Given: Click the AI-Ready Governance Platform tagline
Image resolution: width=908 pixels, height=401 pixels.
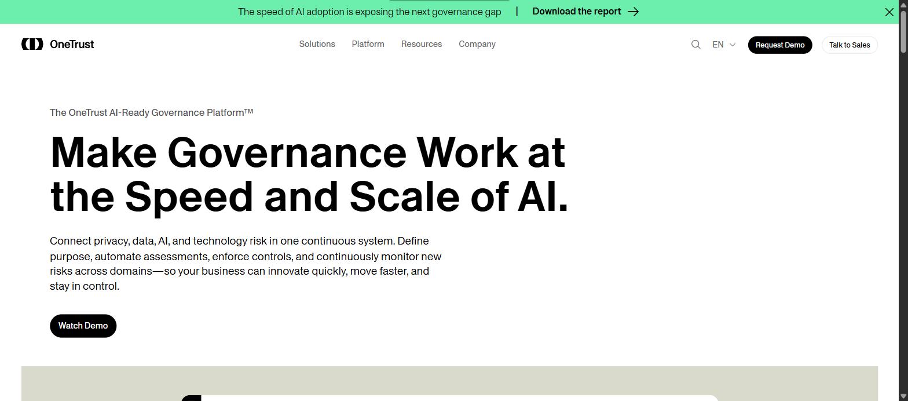Looking at the screenshot, I should click(x=152, y=112).
